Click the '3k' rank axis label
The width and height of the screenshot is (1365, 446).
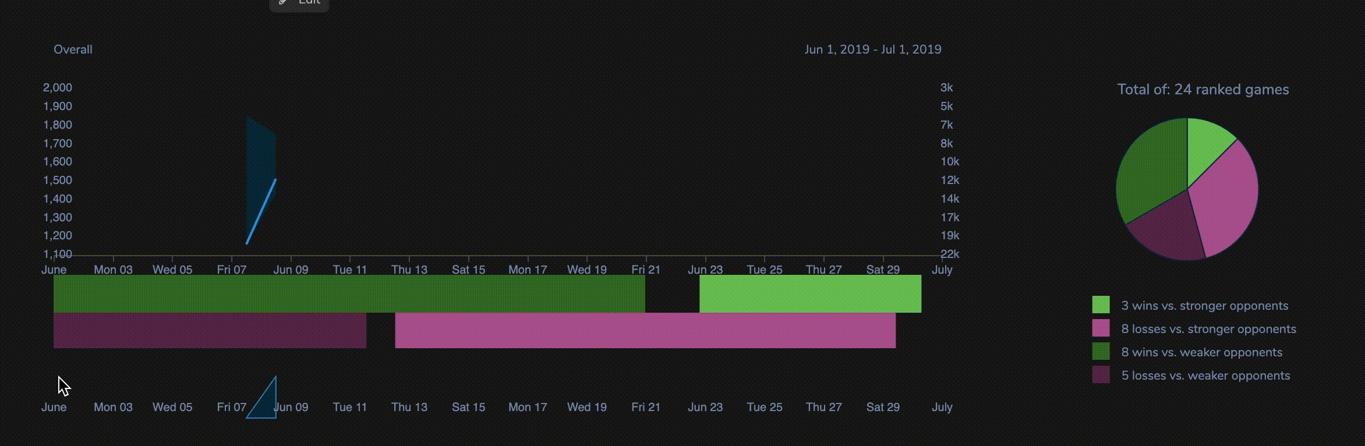pos(946,87)
